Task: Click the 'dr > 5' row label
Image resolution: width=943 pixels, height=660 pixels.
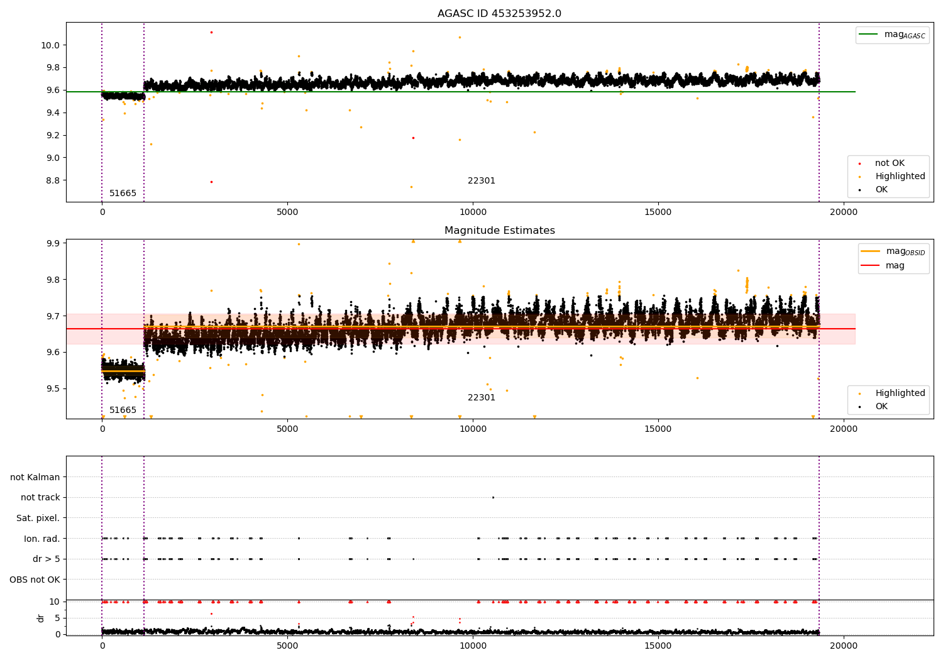Action: (x=47, y=559)
